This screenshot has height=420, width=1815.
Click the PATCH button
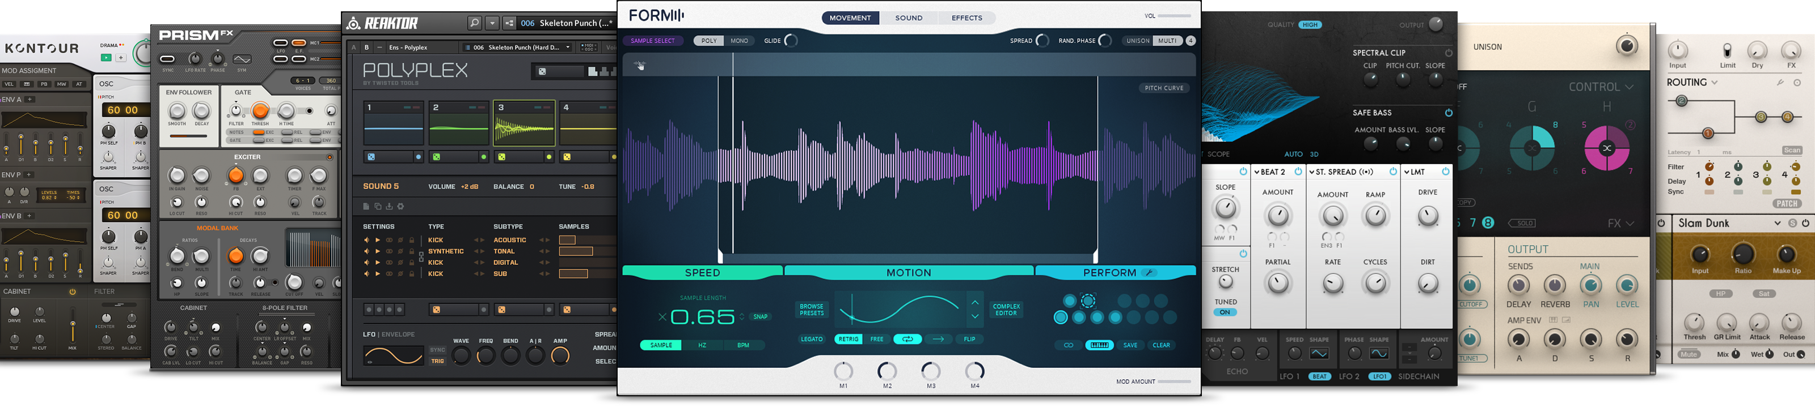[1787, 204]
